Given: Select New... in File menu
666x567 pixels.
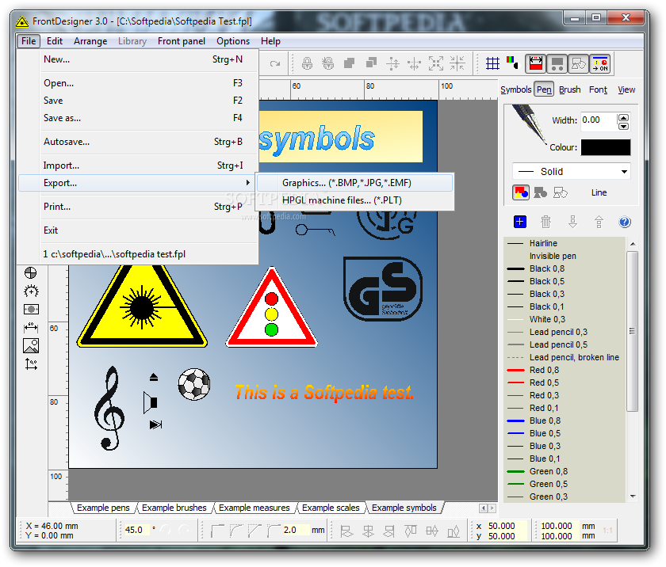Looking at the screenshot, I should [x=139, y=59].
